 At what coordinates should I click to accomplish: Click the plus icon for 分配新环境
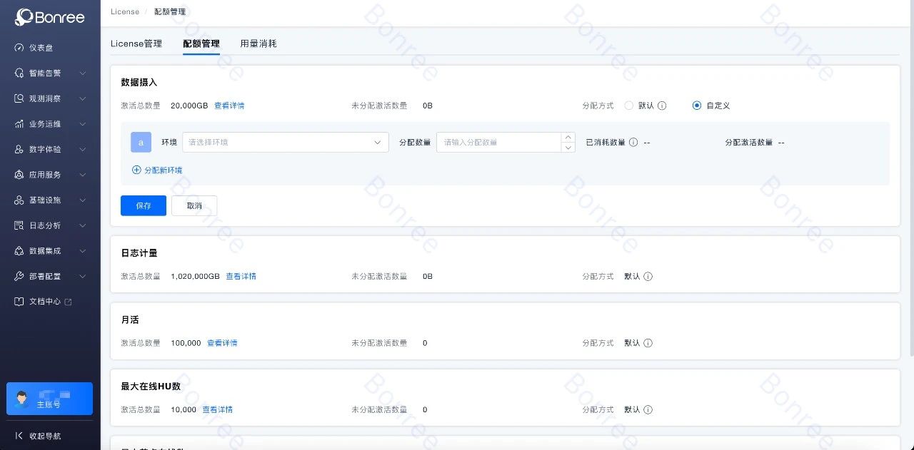pyautogui.click(x=136, y=170)
